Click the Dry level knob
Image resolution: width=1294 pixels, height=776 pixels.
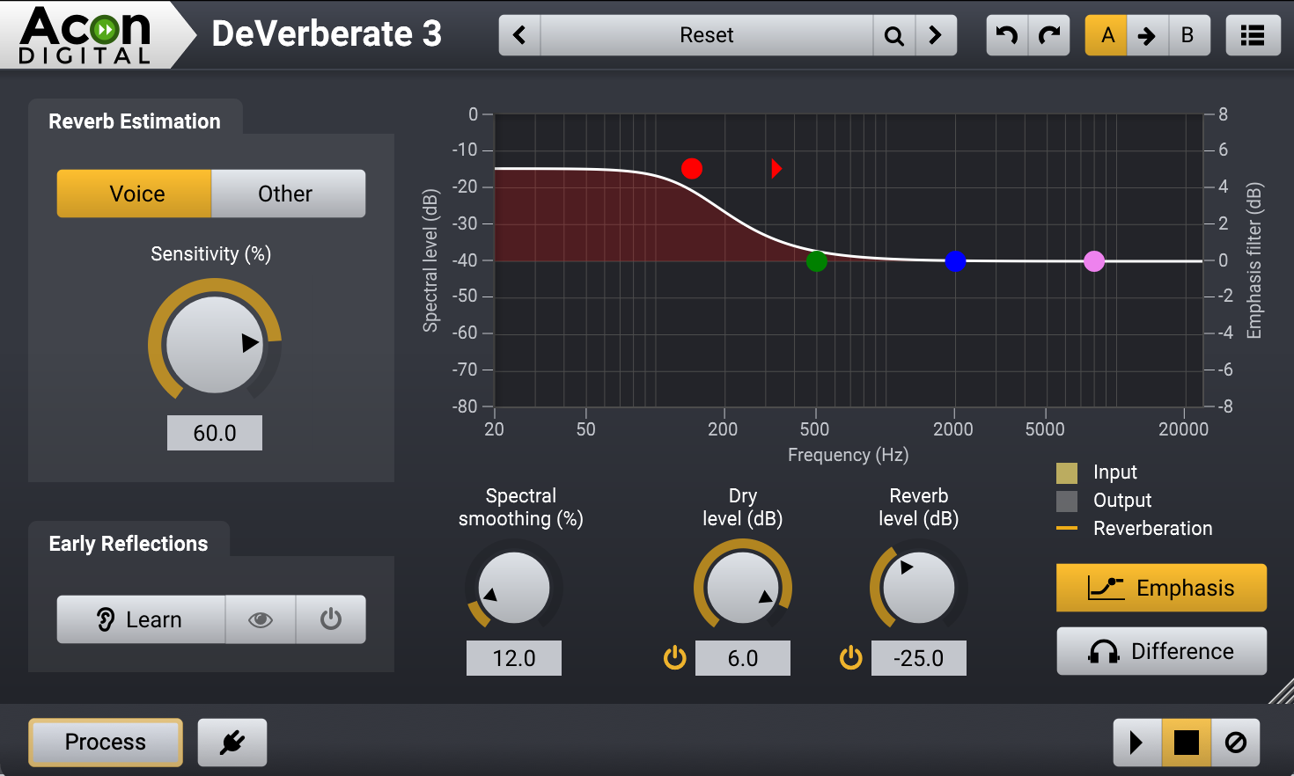pyautogui.click(x=743, y=588)
